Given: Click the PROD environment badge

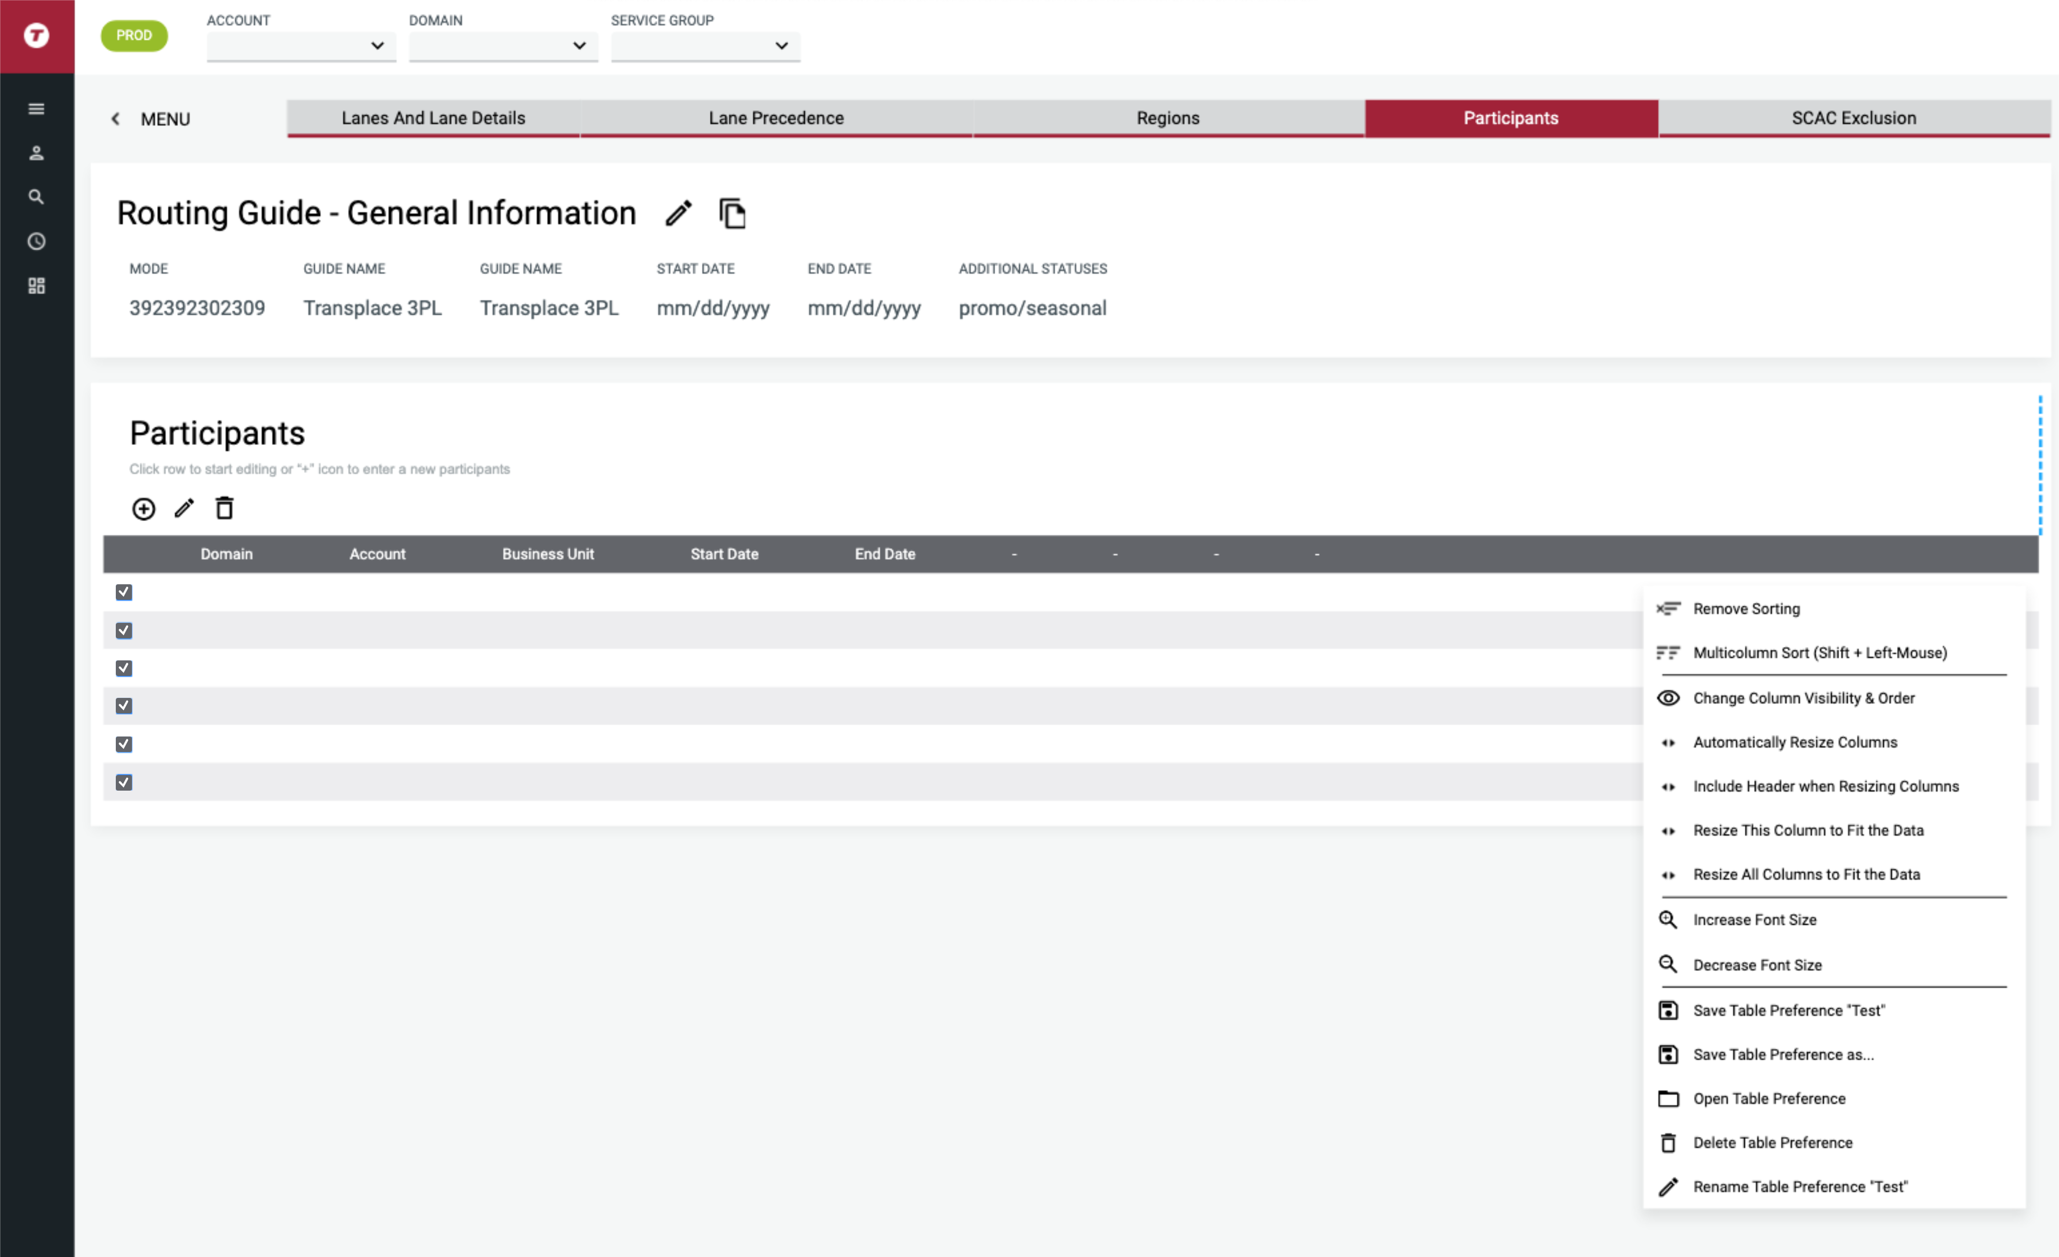Looking at the screenshot, I should click(134, 35).
